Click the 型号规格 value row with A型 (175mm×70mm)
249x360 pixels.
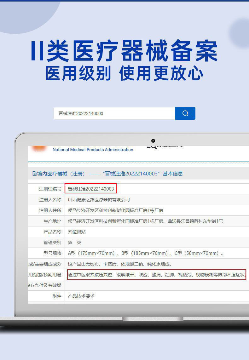[146, 253]
